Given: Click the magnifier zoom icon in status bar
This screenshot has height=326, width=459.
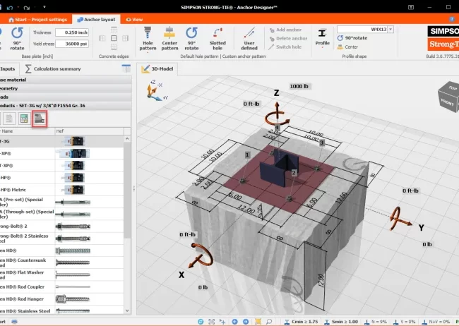Looking at the screenshot, I should click(269, 322).
